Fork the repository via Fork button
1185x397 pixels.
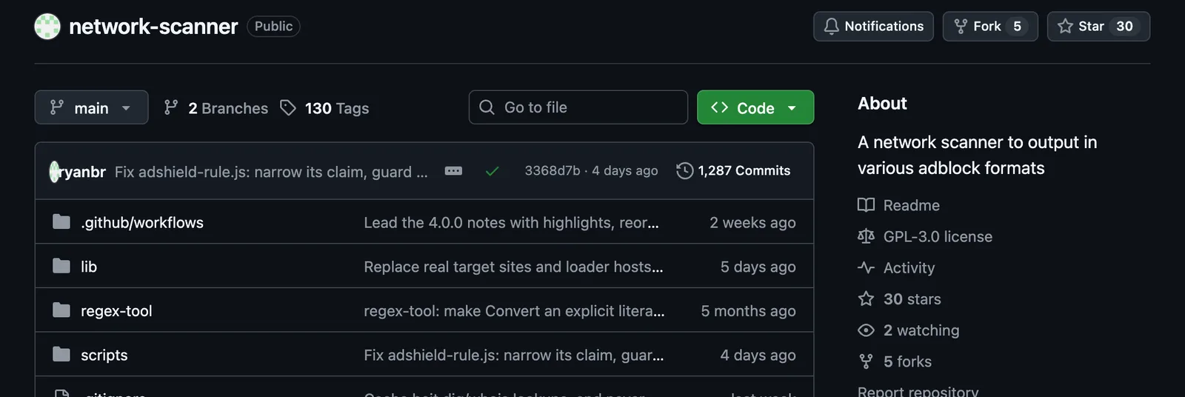[x=990, y=27]
